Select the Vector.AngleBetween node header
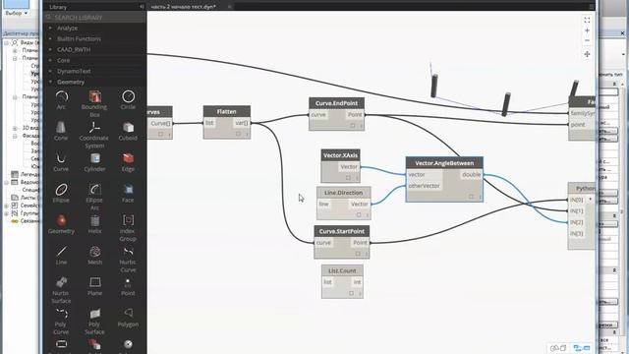The image size is (629, 354). 444,163
